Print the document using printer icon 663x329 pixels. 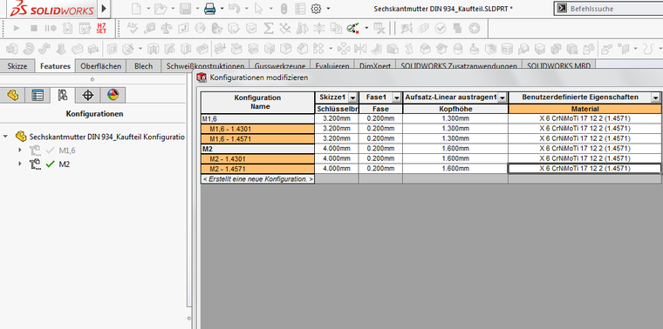(x=209, y=9)
